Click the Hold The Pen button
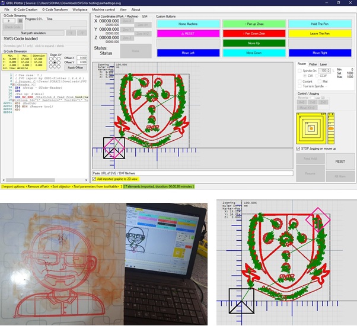 320,24
